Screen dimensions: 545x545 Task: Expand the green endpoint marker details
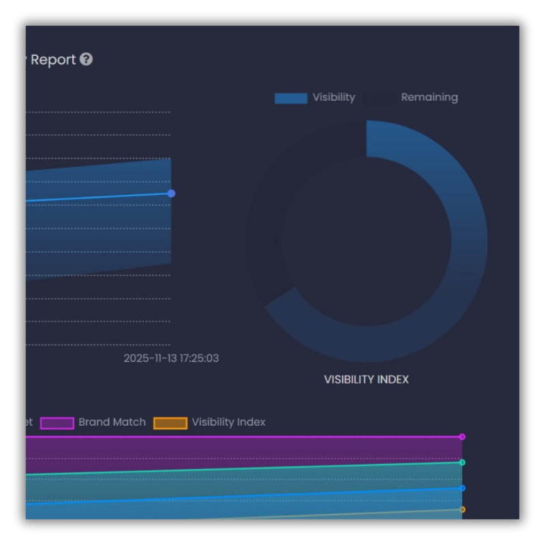[x=463, y=462]
